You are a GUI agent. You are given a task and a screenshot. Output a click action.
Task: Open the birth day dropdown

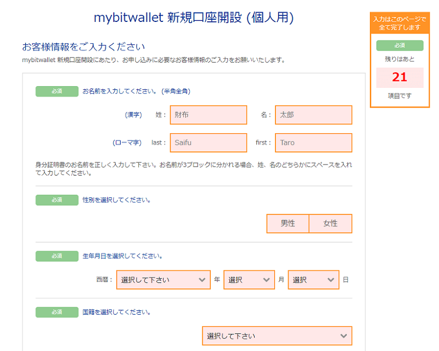click(x=313, y=280)
